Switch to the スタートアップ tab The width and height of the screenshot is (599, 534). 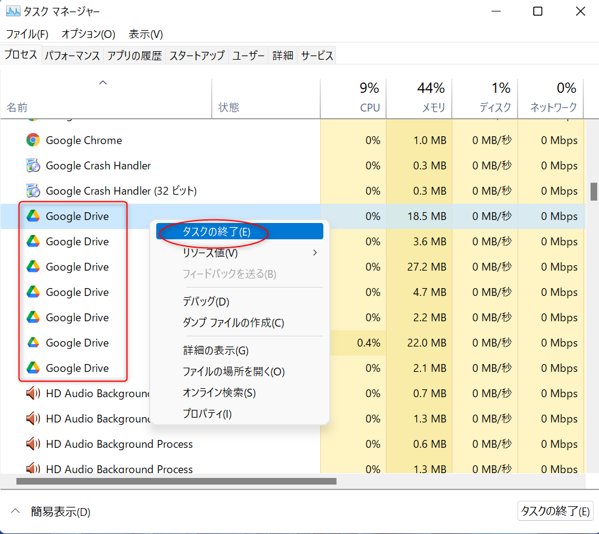tap(197, 55)
